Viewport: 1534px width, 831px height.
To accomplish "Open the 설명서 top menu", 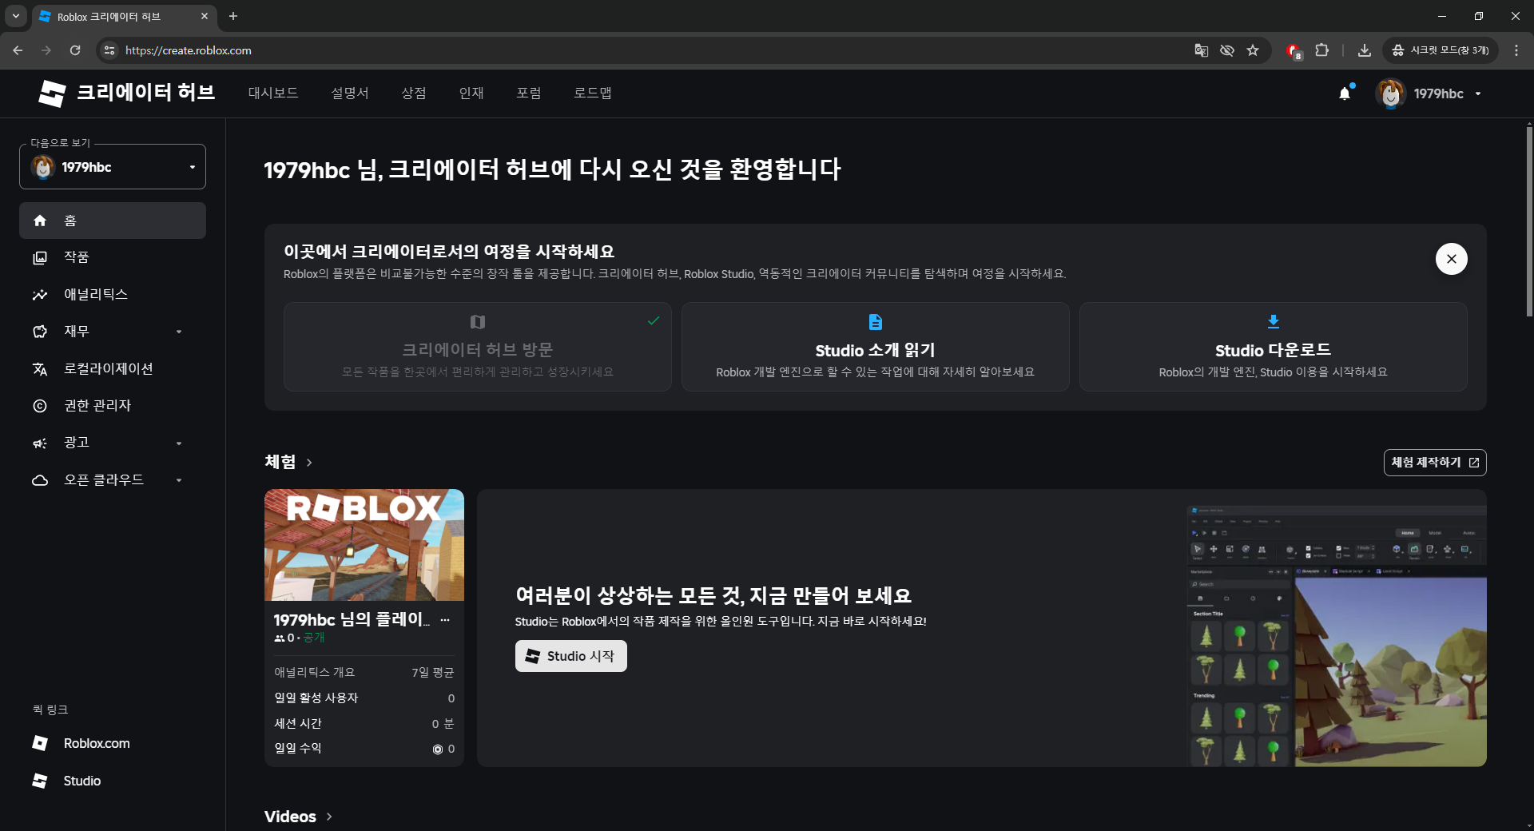I will [350, 93].
